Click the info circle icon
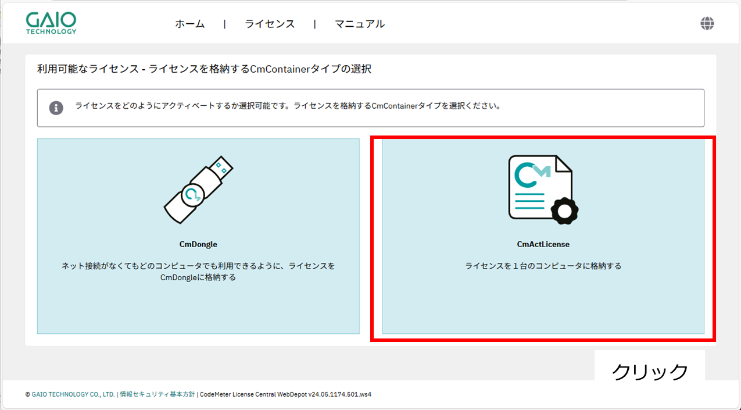Screen dimensions: 741x410 [56, 108]
